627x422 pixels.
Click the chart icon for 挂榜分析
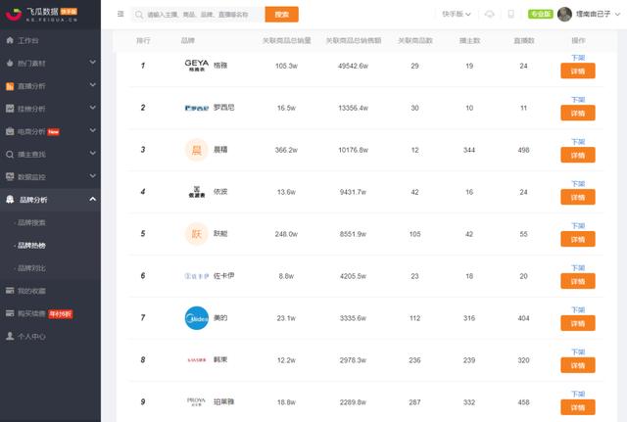[10, 109]
